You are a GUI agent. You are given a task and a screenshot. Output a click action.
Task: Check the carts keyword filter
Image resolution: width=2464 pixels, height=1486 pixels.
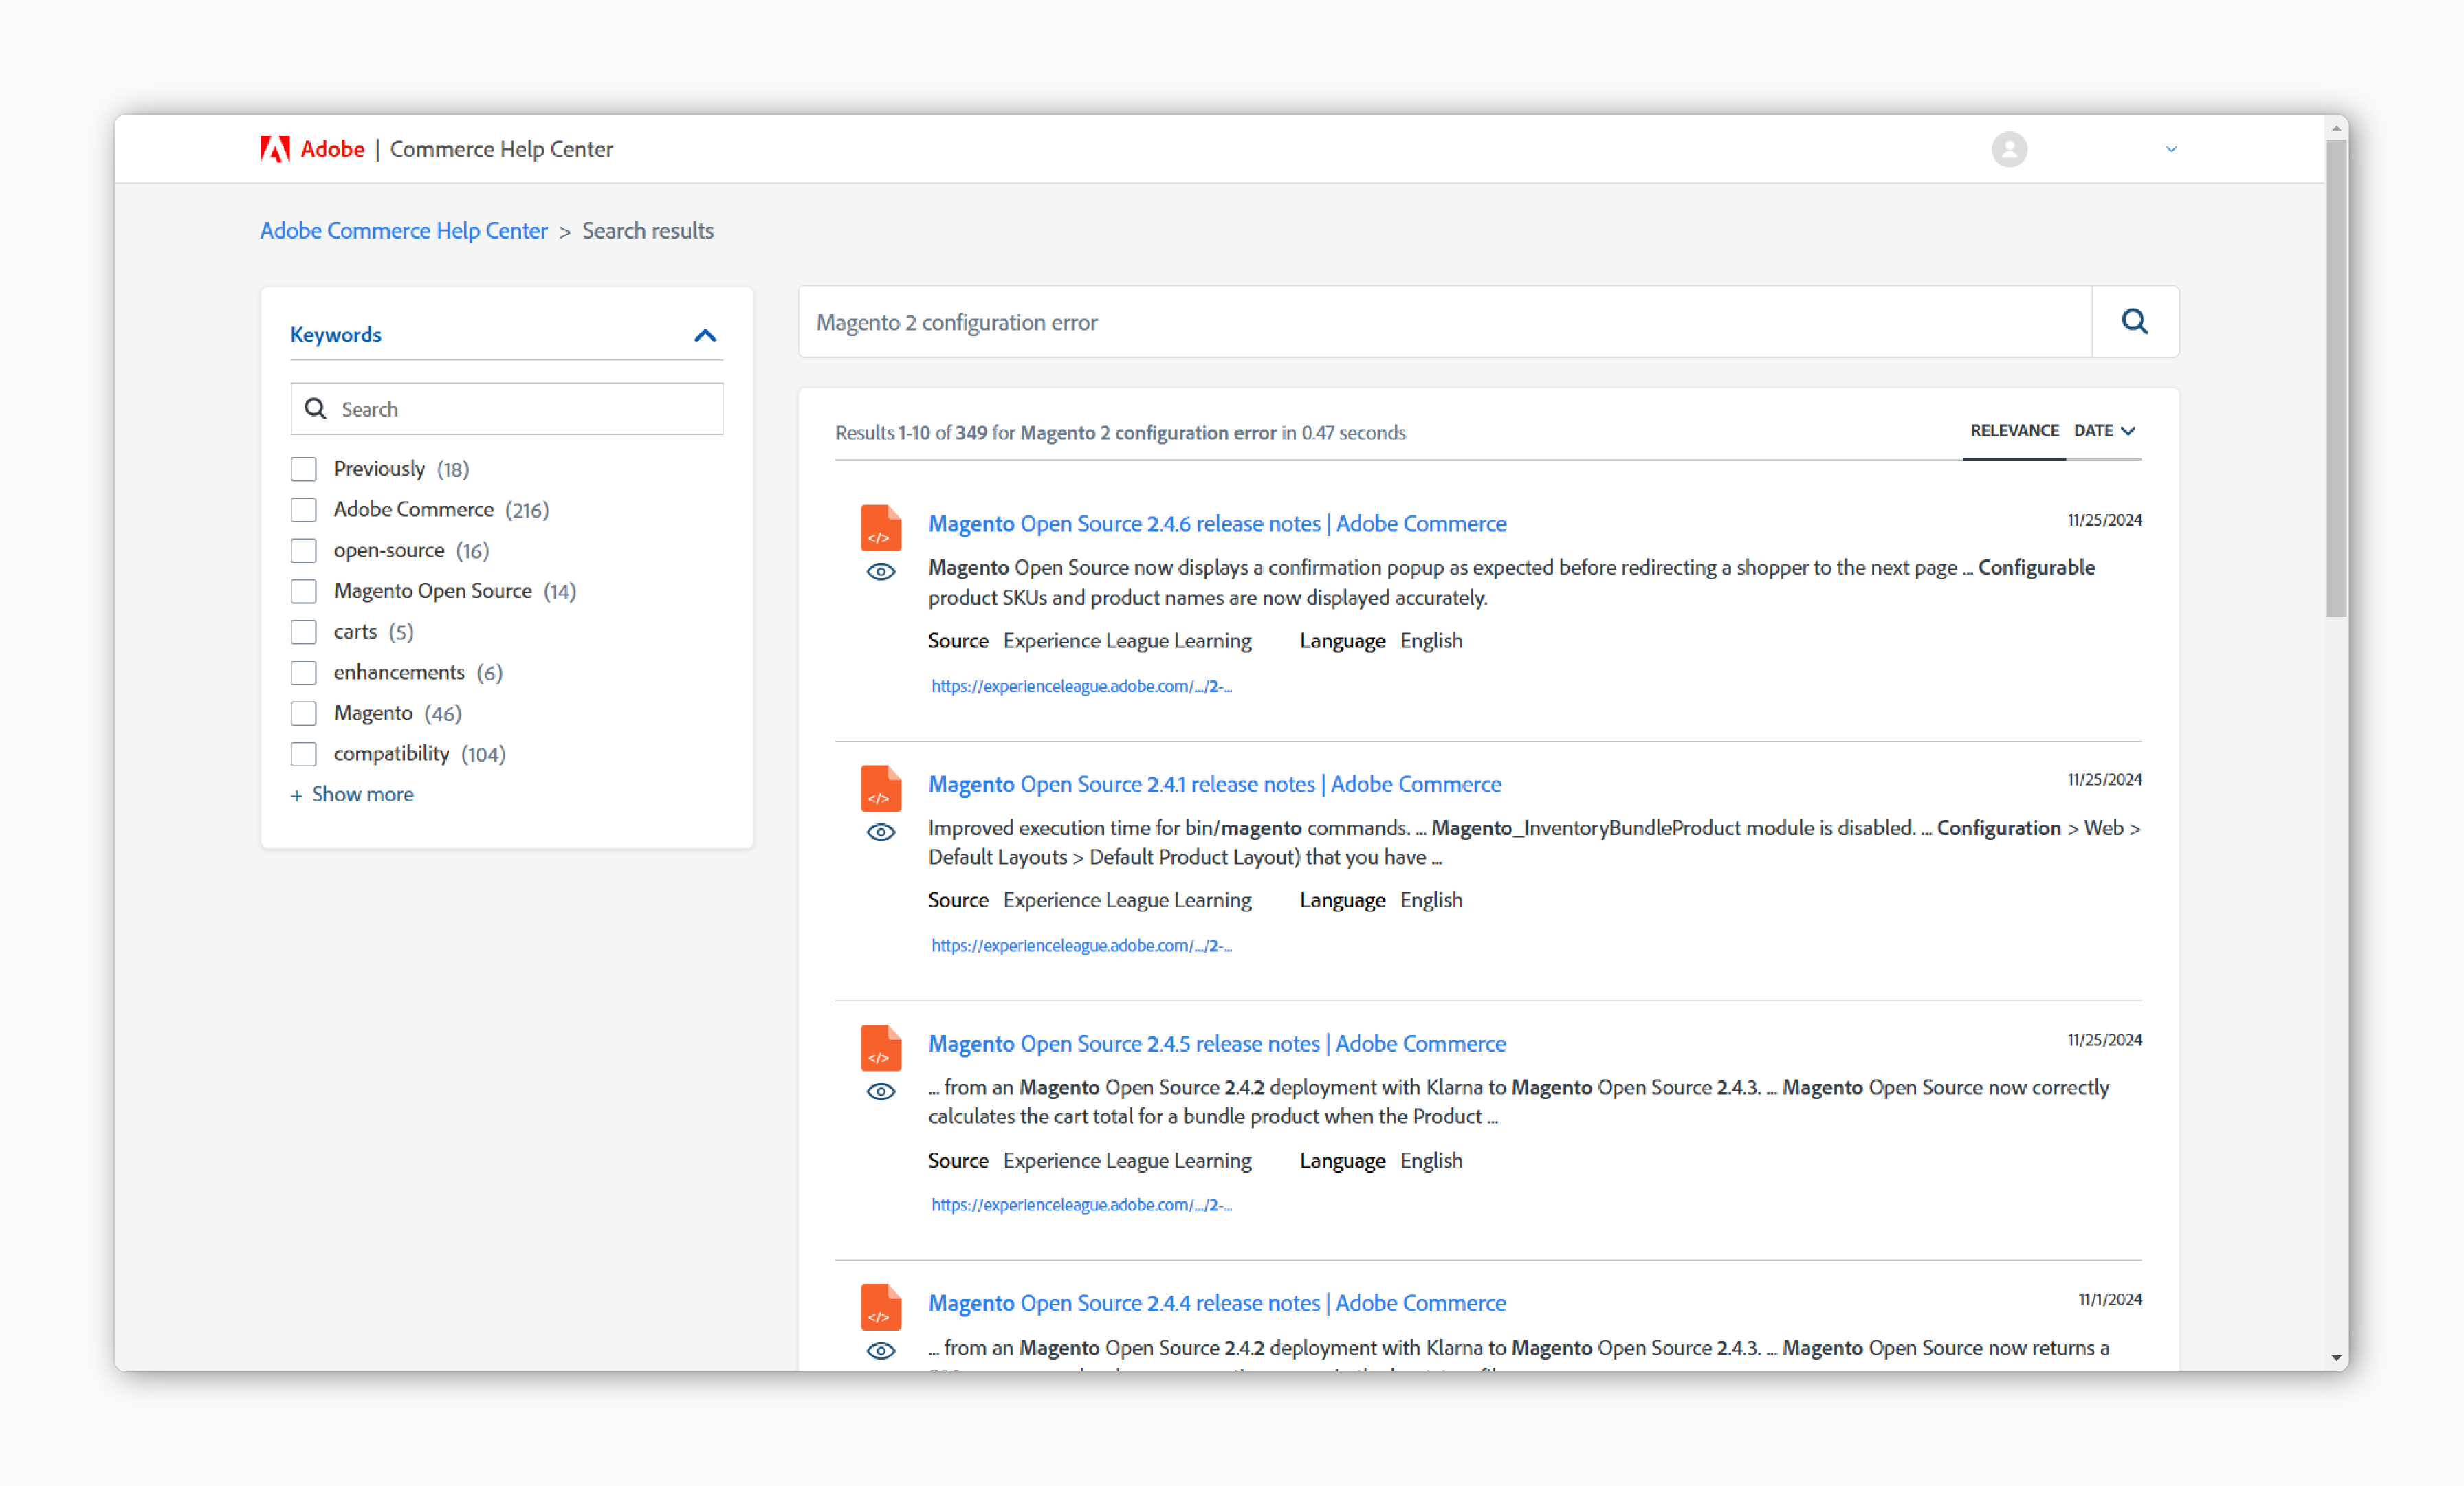point(303,632)
